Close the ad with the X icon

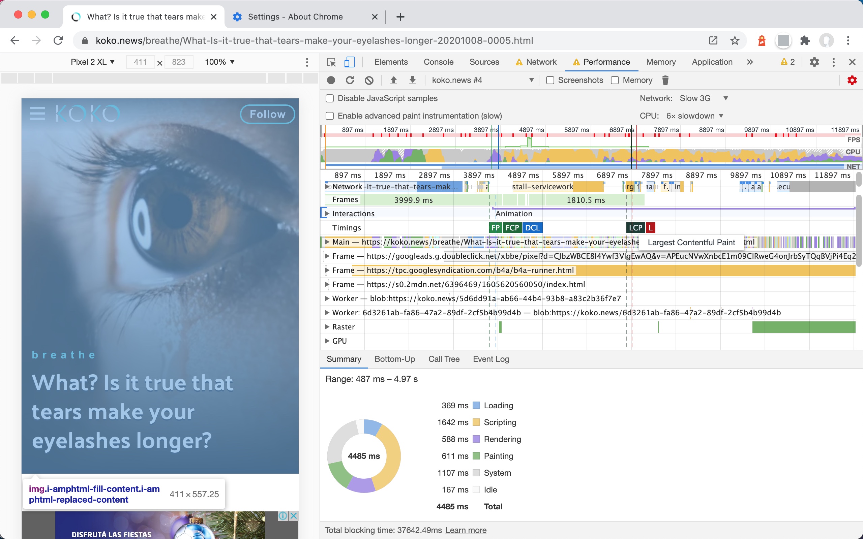click(294, 515)
